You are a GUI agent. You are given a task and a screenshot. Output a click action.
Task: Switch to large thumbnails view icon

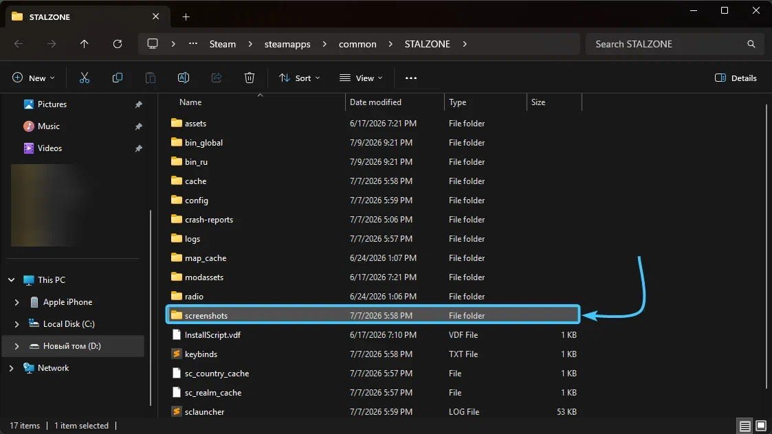click(x=761, y=426)
